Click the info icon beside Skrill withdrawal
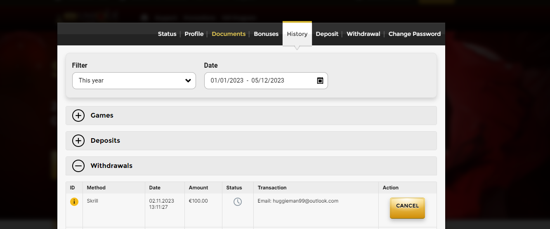Image resolution: width=550 pixels, height=229 pixels. pyautogui.click(x=74, y=202)
